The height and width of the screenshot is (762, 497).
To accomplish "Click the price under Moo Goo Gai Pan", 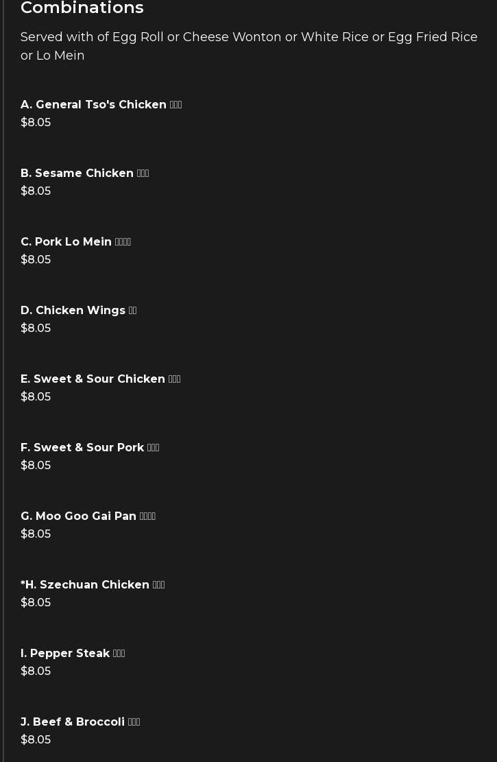I will (x=36, y=534).
